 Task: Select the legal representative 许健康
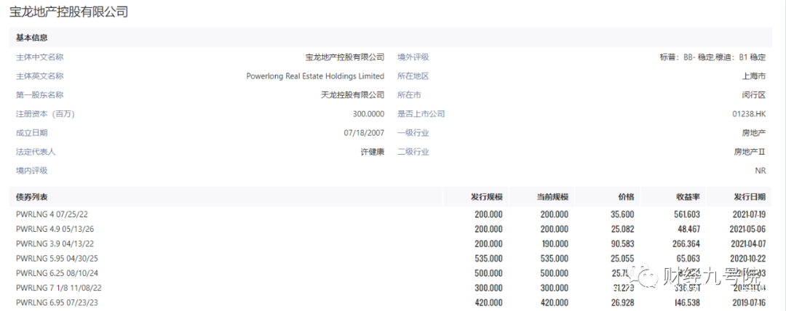373,152
